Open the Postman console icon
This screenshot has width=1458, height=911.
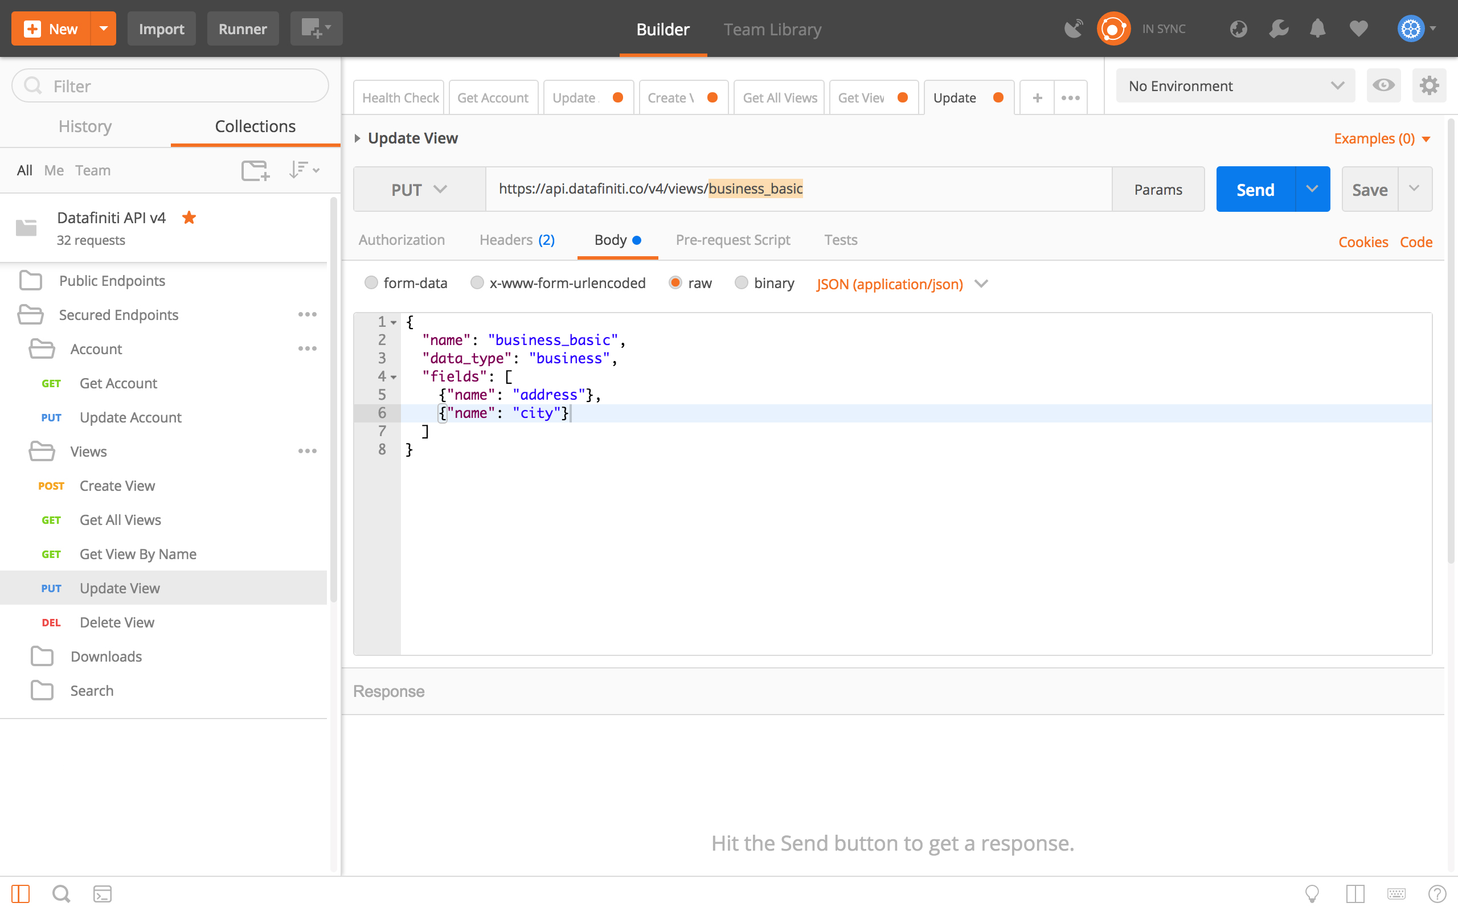(x=103, y=893)
